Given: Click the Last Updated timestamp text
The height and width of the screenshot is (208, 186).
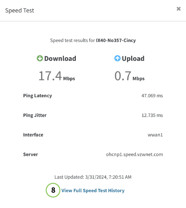Looking at the screenshot, I should point(93,177).
